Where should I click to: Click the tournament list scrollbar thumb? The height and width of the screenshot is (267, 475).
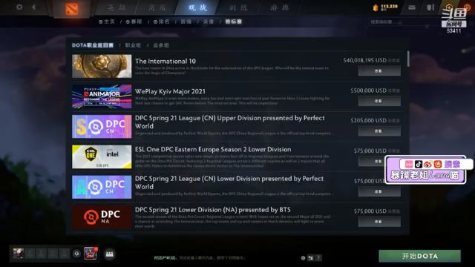[408, 59]
